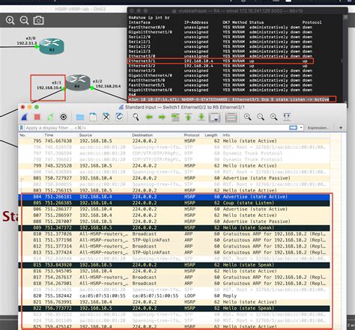The width and height of the screenshot is (355, 330).
Task: Open Wireshark capture options icon
Action: 64,117
